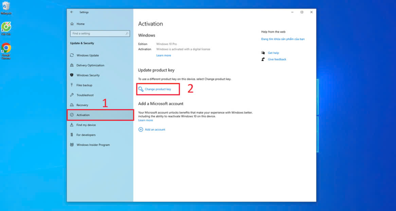Click the Change product key link
396x211 pixels.
coord(158,89)
